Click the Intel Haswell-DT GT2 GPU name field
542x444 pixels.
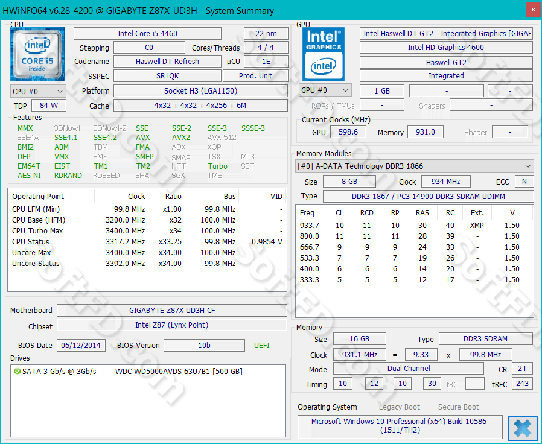coord(446,34)
